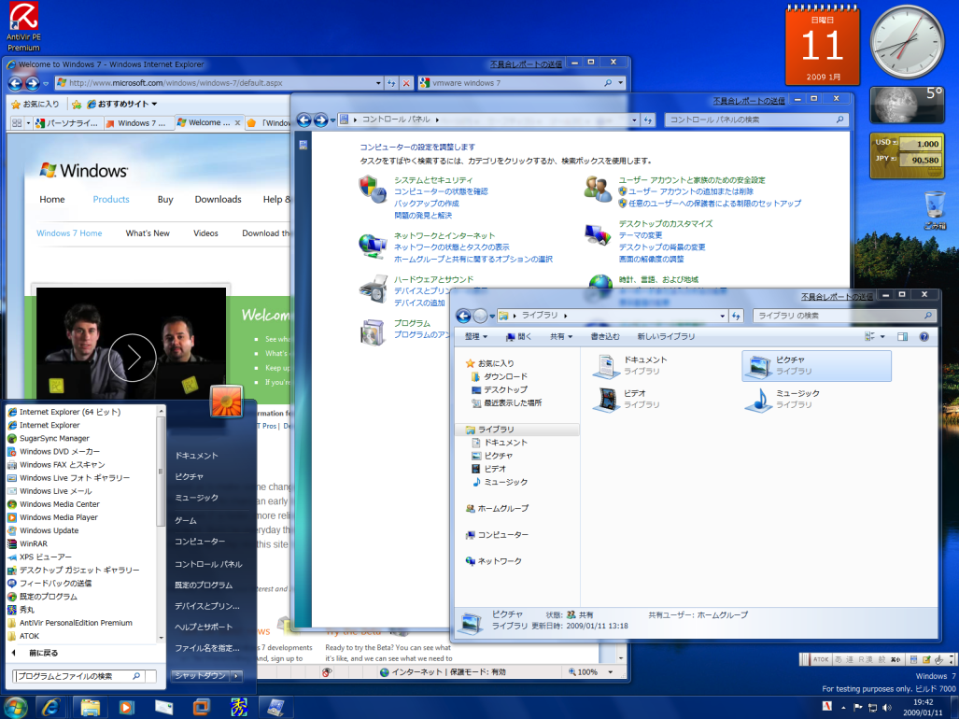Viewport: 959px width, 719px height.
Task: Click the volume speaker icon in the tray
Action: (887, 708)
